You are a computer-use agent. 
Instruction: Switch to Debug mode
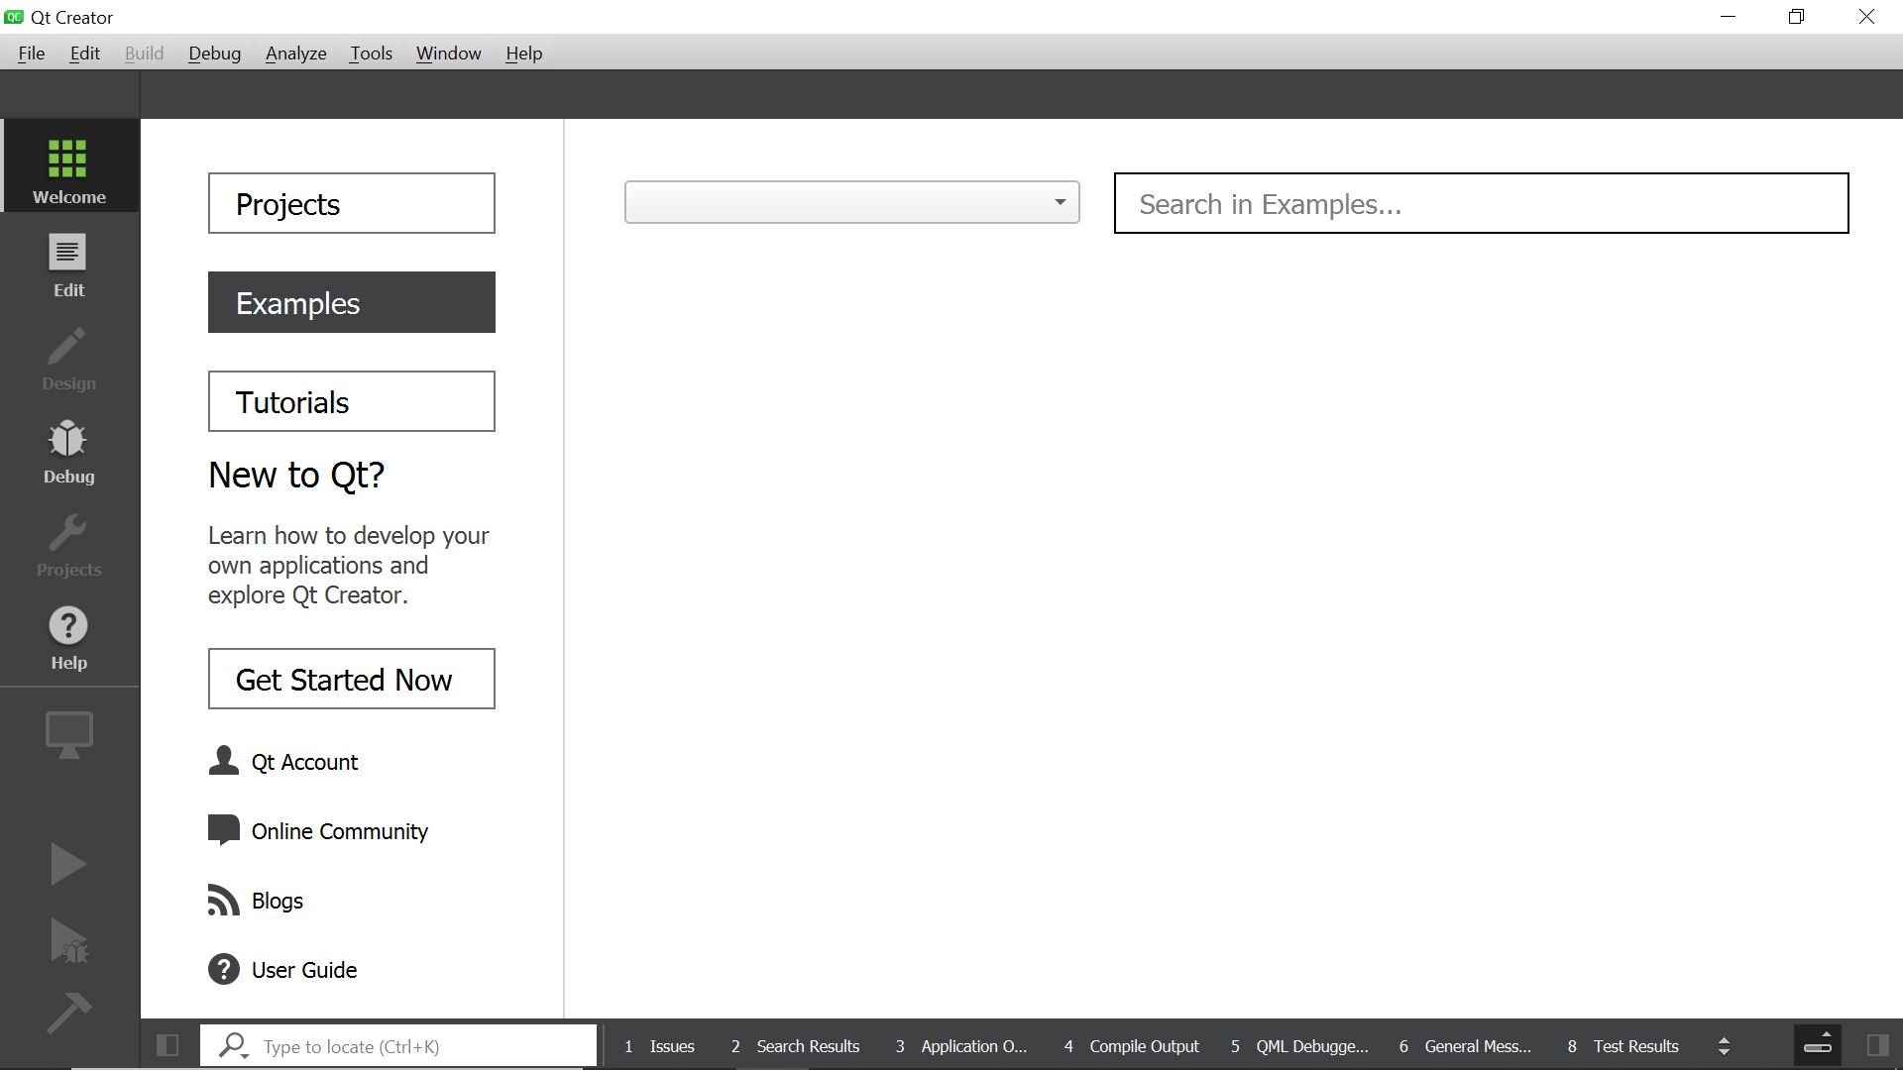[x=69, y=451]
